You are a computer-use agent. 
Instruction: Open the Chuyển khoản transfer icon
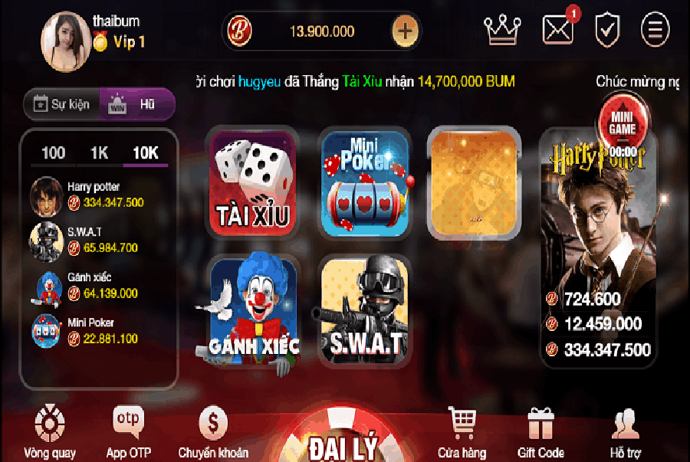213,423
